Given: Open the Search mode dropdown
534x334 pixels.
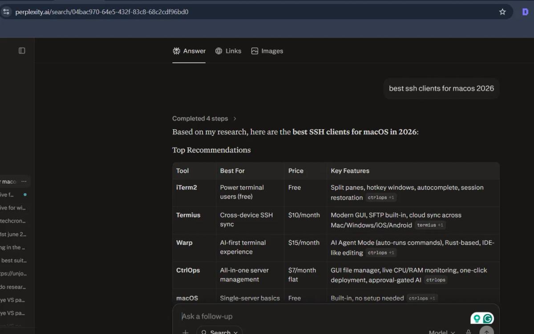Looking at the screenshot, I should (220, 331).
